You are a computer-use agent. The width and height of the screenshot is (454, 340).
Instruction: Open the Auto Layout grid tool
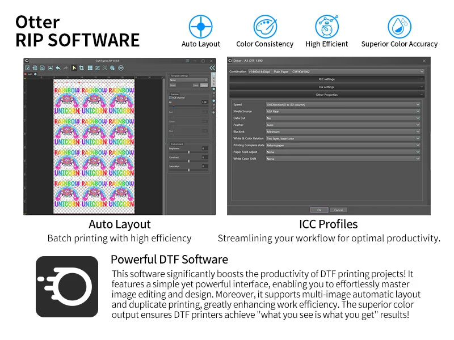(90, 67)
